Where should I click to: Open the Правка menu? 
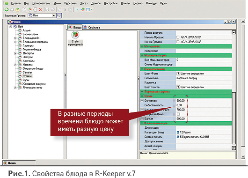16,3
